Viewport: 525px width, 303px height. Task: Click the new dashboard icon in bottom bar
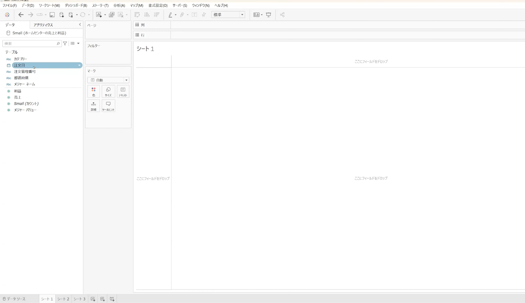[102, 299]
